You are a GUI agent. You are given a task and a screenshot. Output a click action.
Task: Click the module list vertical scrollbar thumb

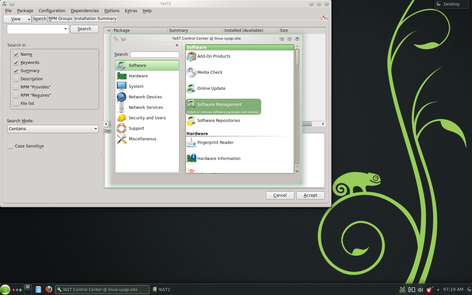[297, 57]
